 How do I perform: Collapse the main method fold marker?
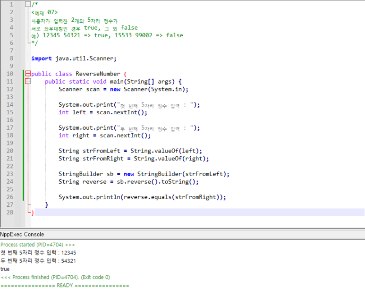point(28,81)
